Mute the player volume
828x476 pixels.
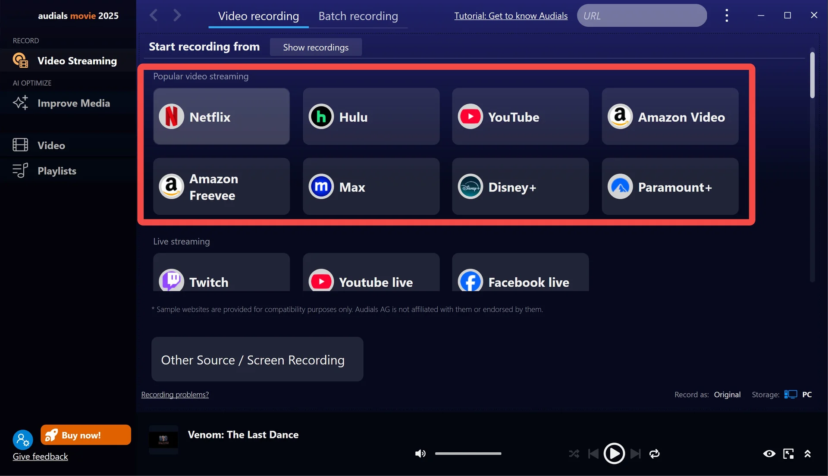click(420, 454)
